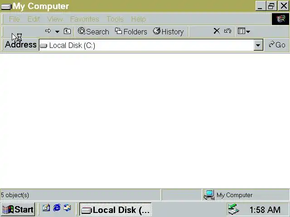Minimize the My Computer window
Screen dimensions: 290x217
point(261,6)
